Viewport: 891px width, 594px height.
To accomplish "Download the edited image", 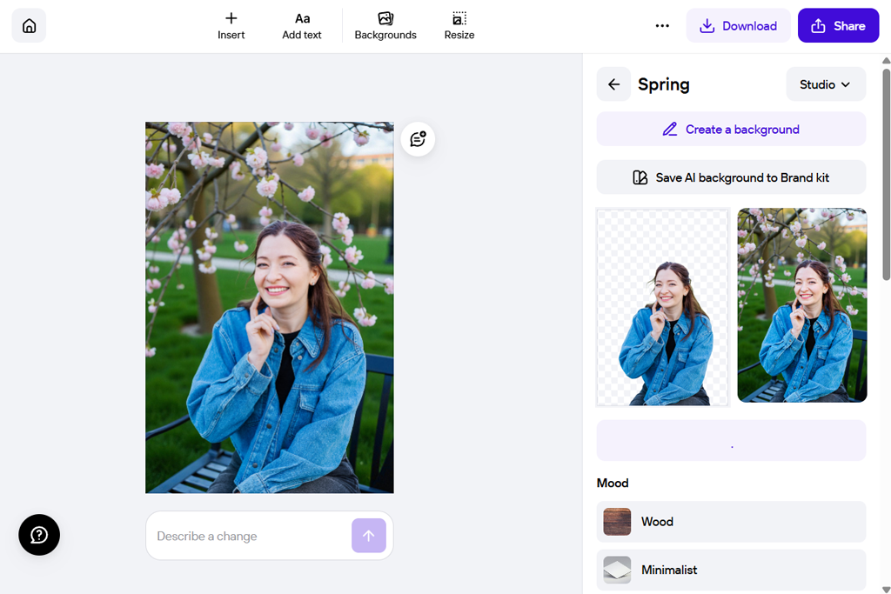I will tap(738, 25).
